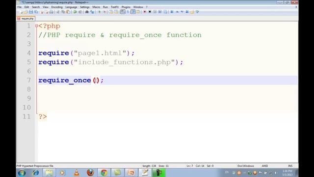Viewport: 314px width, 177px height.
Task: Toggle the indent guide toolbar button
Action: tap(133, 12)
